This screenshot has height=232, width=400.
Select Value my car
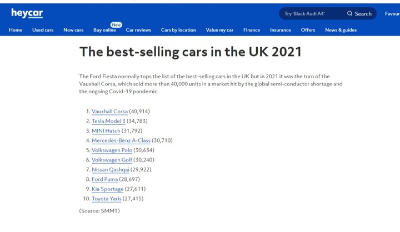pos(219,30)
